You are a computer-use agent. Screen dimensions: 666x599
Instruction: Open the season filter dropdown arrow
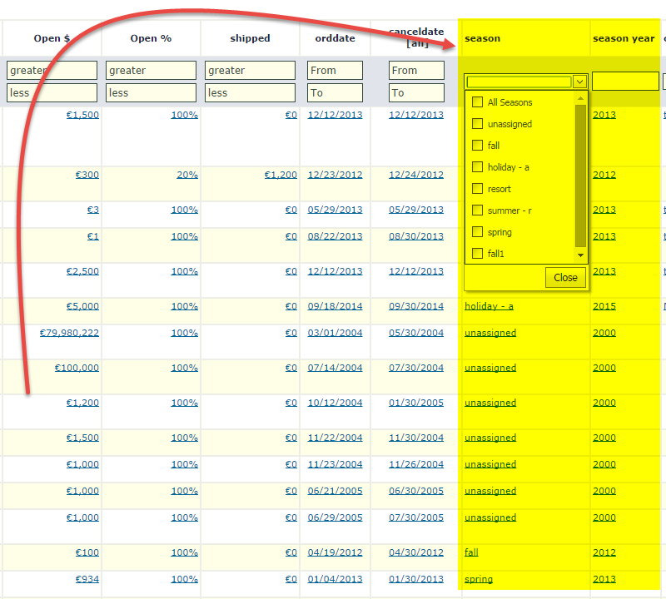(x=579, y=82)
